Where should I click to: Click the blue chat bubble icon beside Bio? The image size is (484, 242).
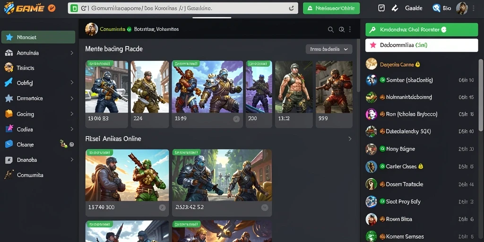[x=436, y=9]
